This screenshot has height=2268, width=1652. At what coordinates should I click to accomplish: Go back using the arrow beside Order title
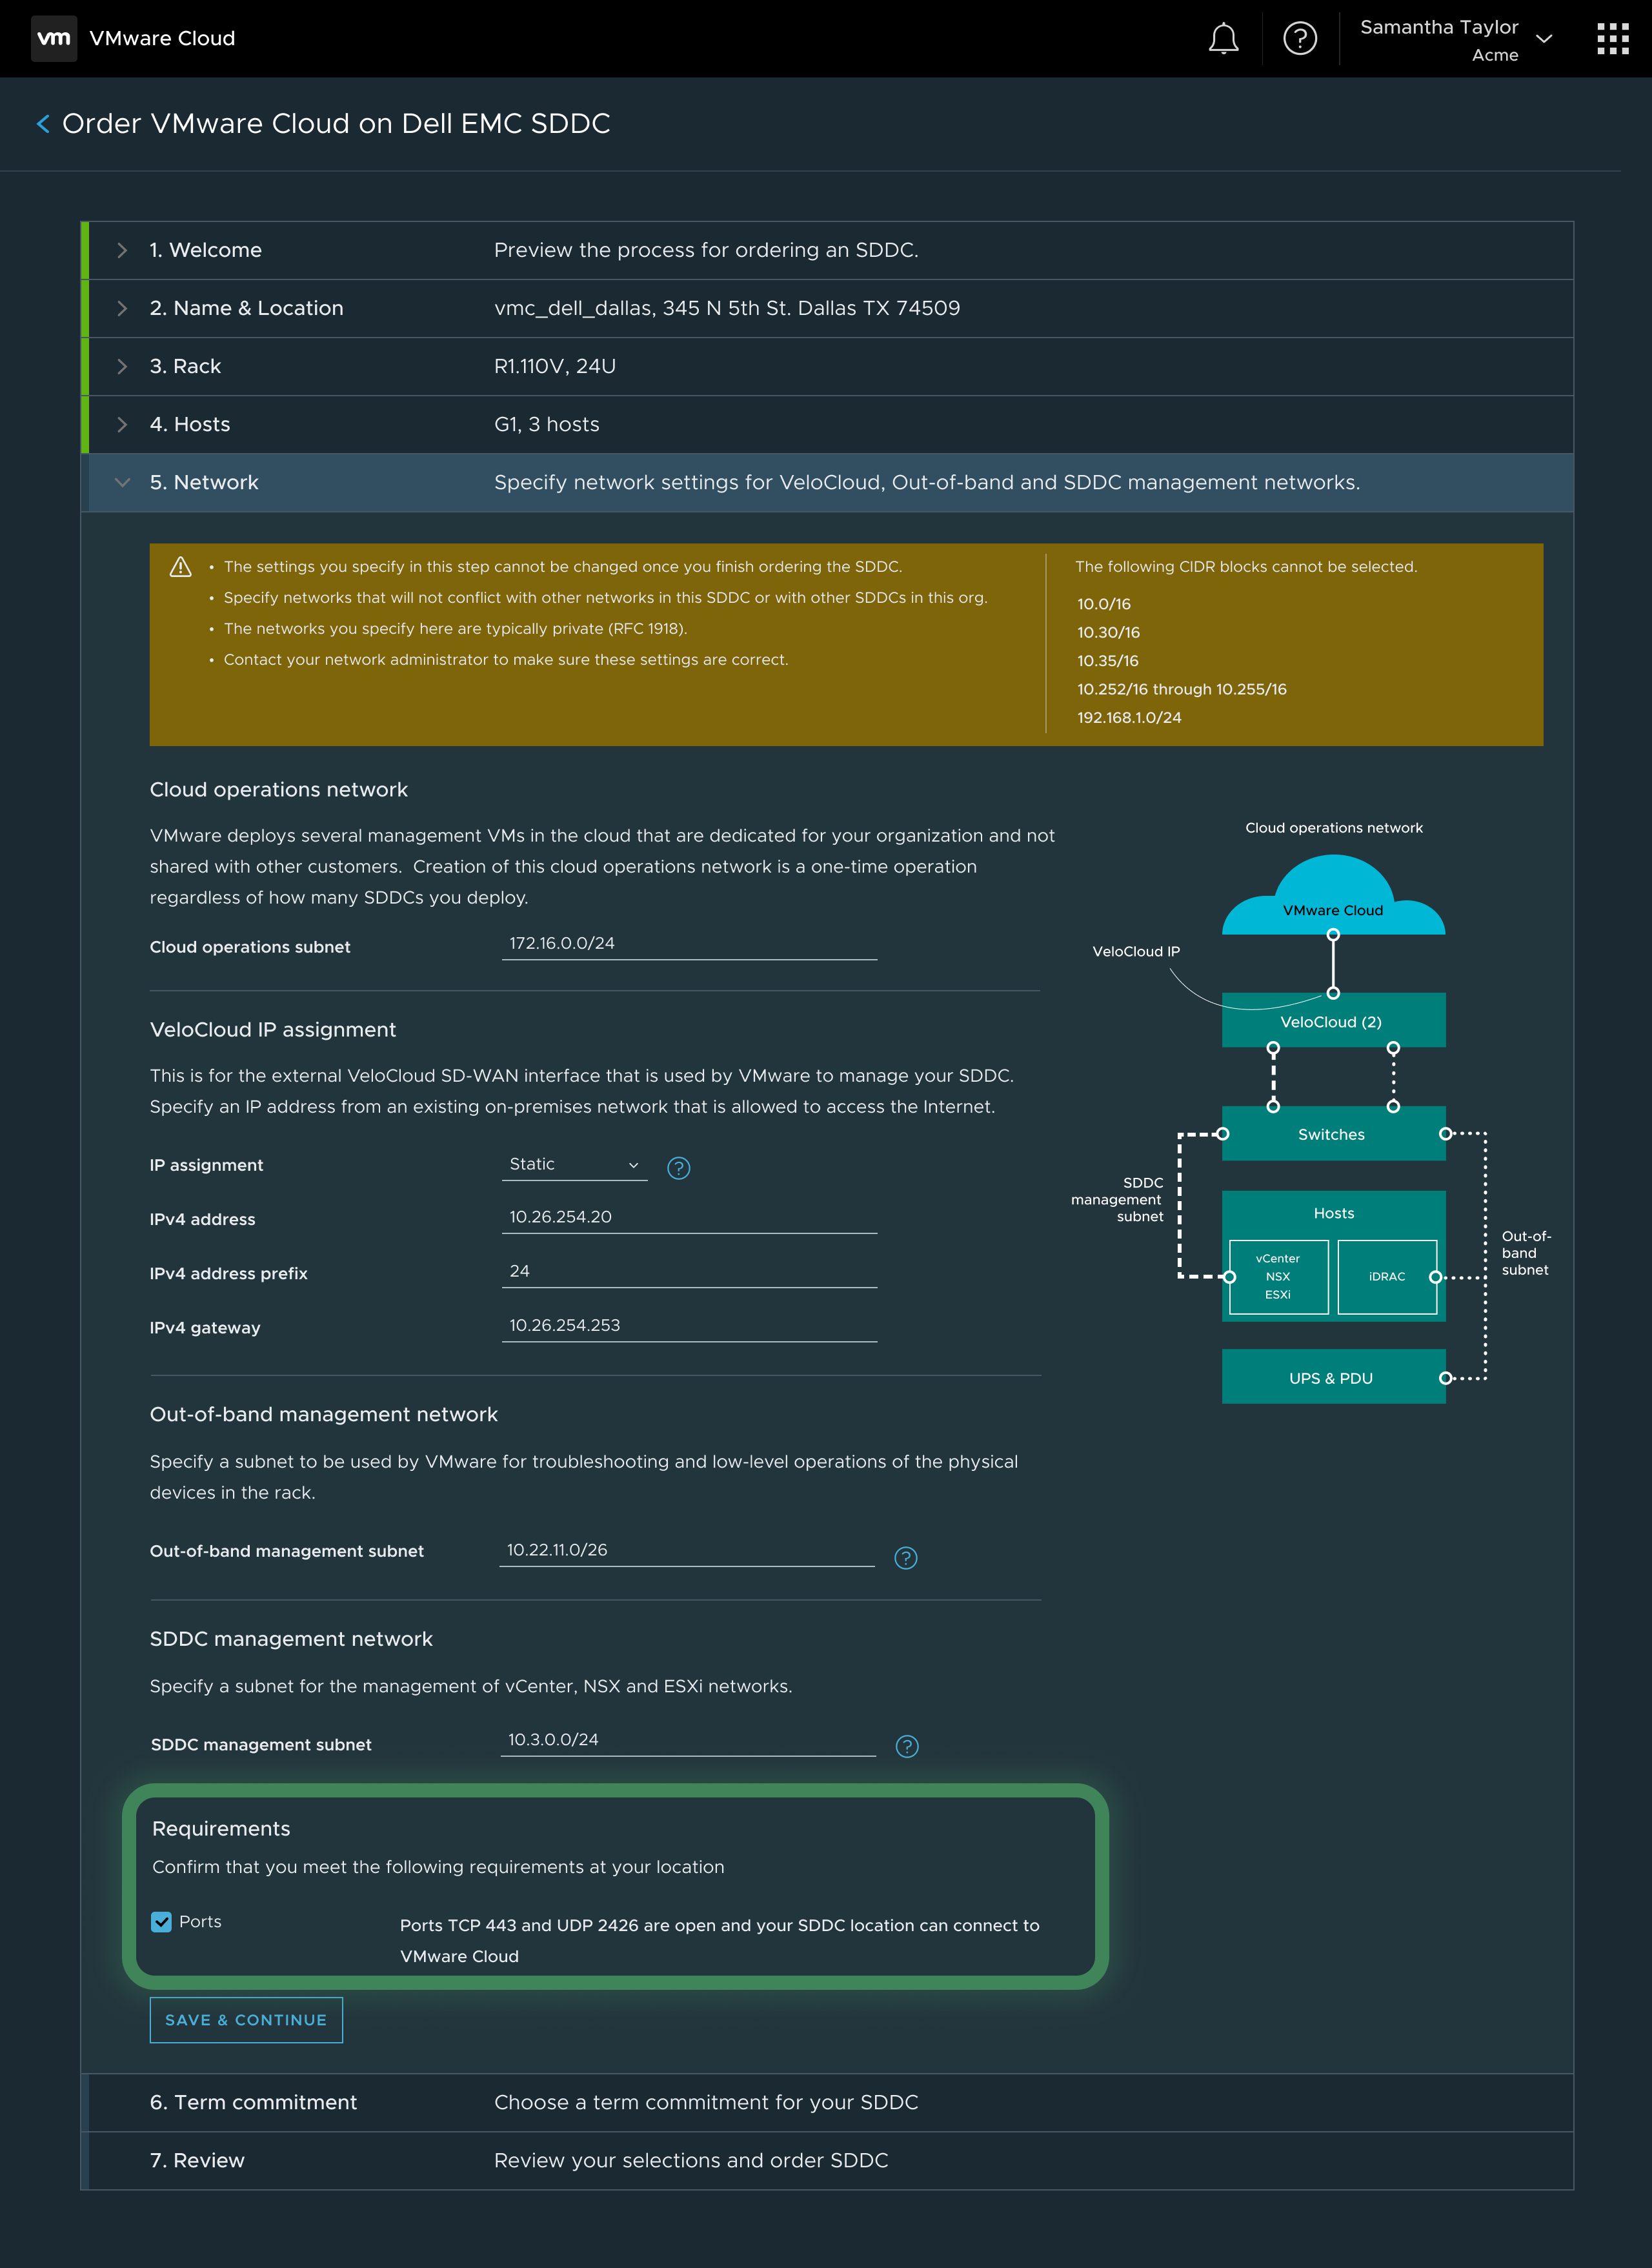point(43,124)
